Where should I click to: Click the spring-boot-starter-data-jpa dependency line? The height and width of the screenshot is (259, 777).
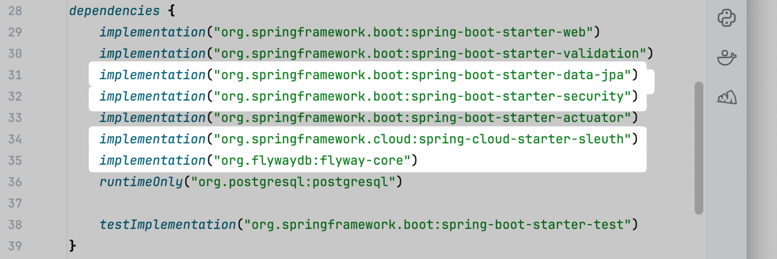click(369, 75)
